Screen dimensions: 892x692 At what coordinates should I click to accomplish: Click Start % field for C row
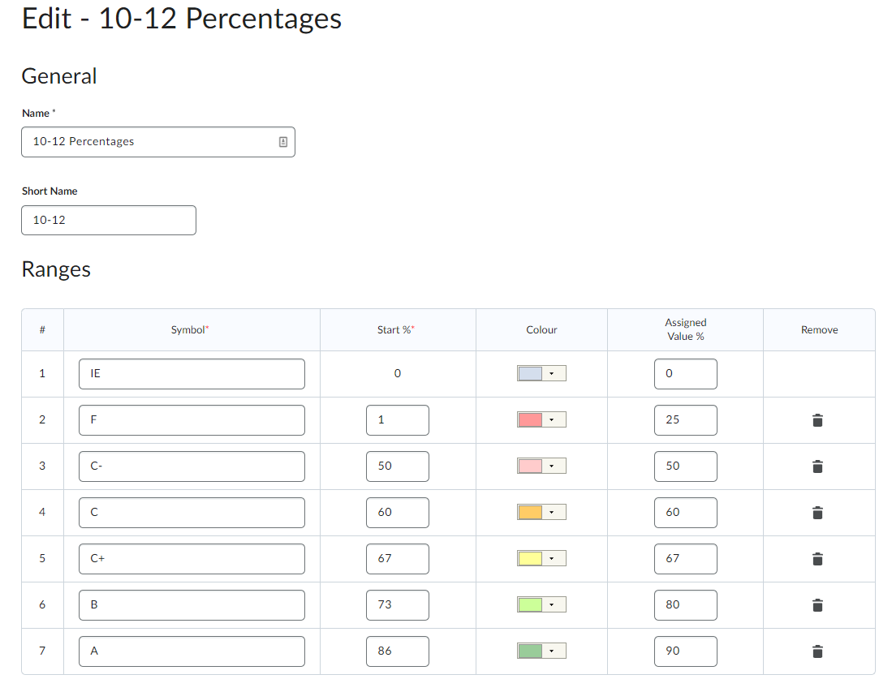pyautogui.click(x=398, y=513)
